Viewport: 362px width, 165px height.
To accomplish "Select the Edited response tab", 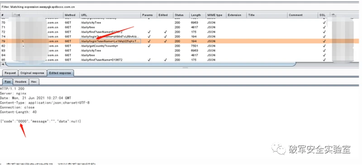I will tap(60, 73).
